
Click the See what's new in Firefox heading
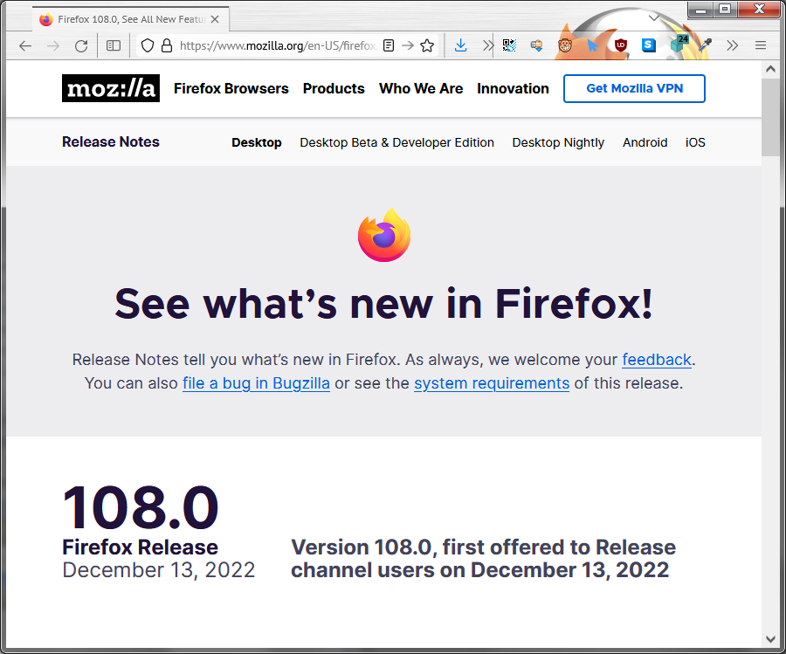tap(384, 304)
